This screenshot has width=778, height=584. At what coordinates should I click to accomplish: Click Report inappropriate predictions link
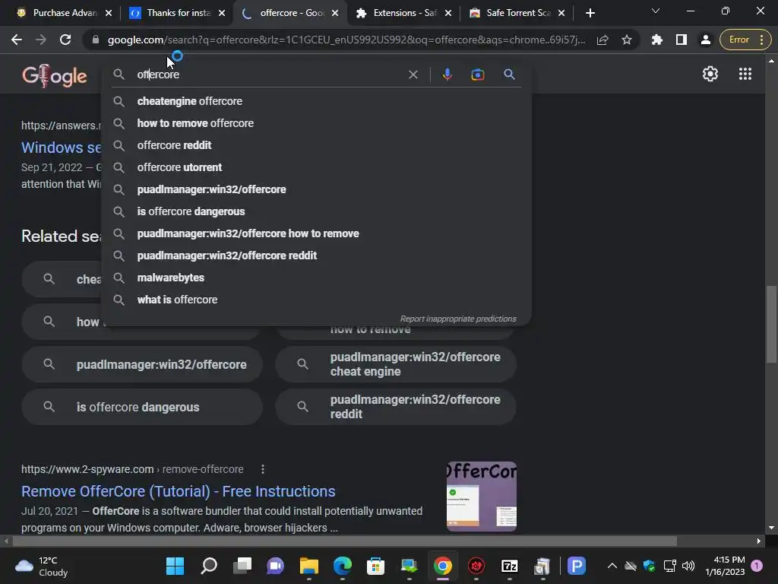click(458, 319)
